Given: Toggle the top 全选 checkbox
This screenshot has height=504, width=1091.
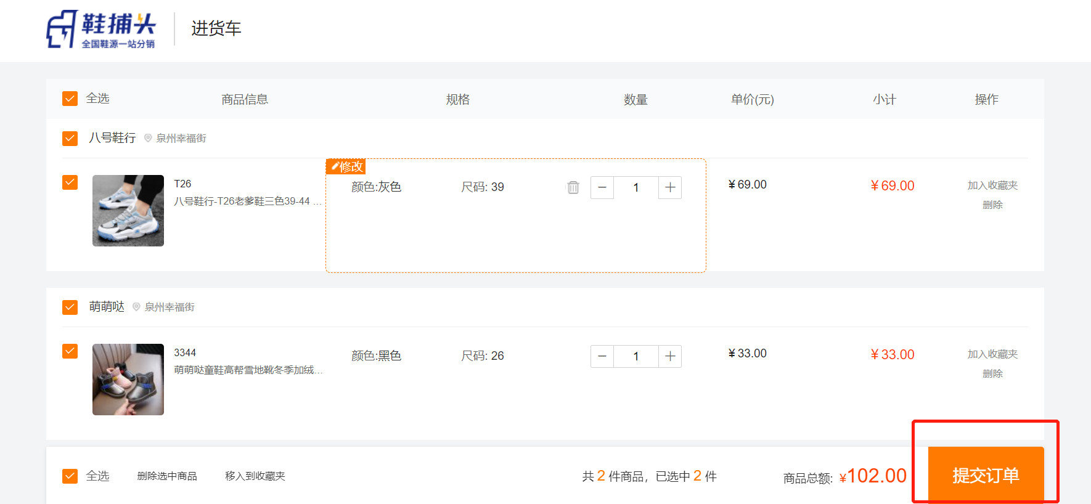Looking at the screenshot, I should click(x=70, y=99).
